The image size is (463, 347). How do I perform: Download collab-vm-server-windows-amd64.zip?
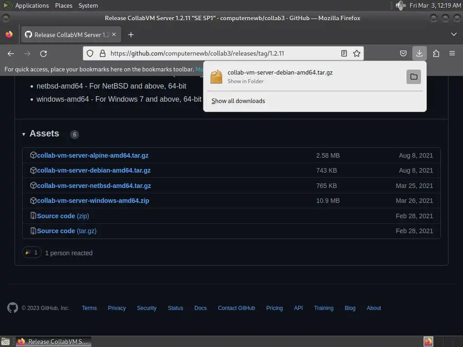pyautogui.click(x=93, y=201)
